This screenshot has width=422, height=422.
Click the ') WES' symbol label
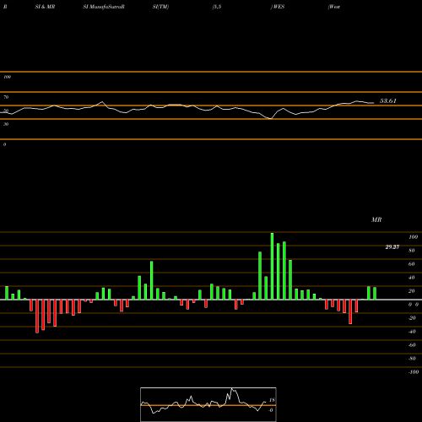tap(278, 7)
